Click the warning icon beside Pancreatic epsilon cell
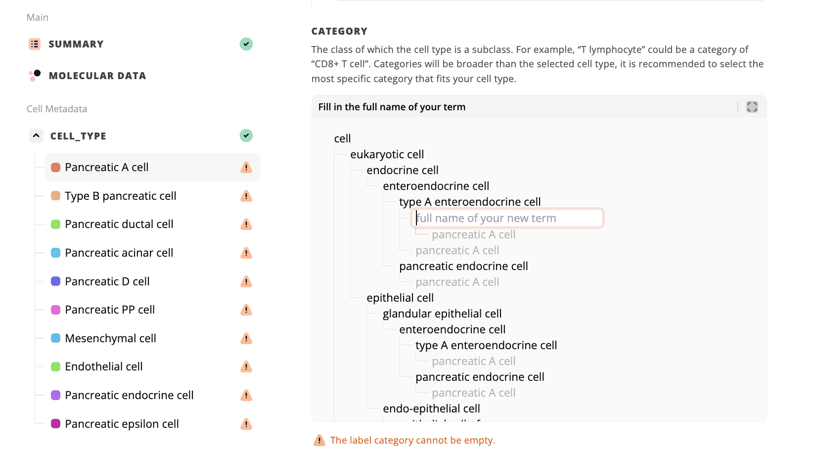Image resolution: width=814 pixels, height=454 pixels. (246, 424)
